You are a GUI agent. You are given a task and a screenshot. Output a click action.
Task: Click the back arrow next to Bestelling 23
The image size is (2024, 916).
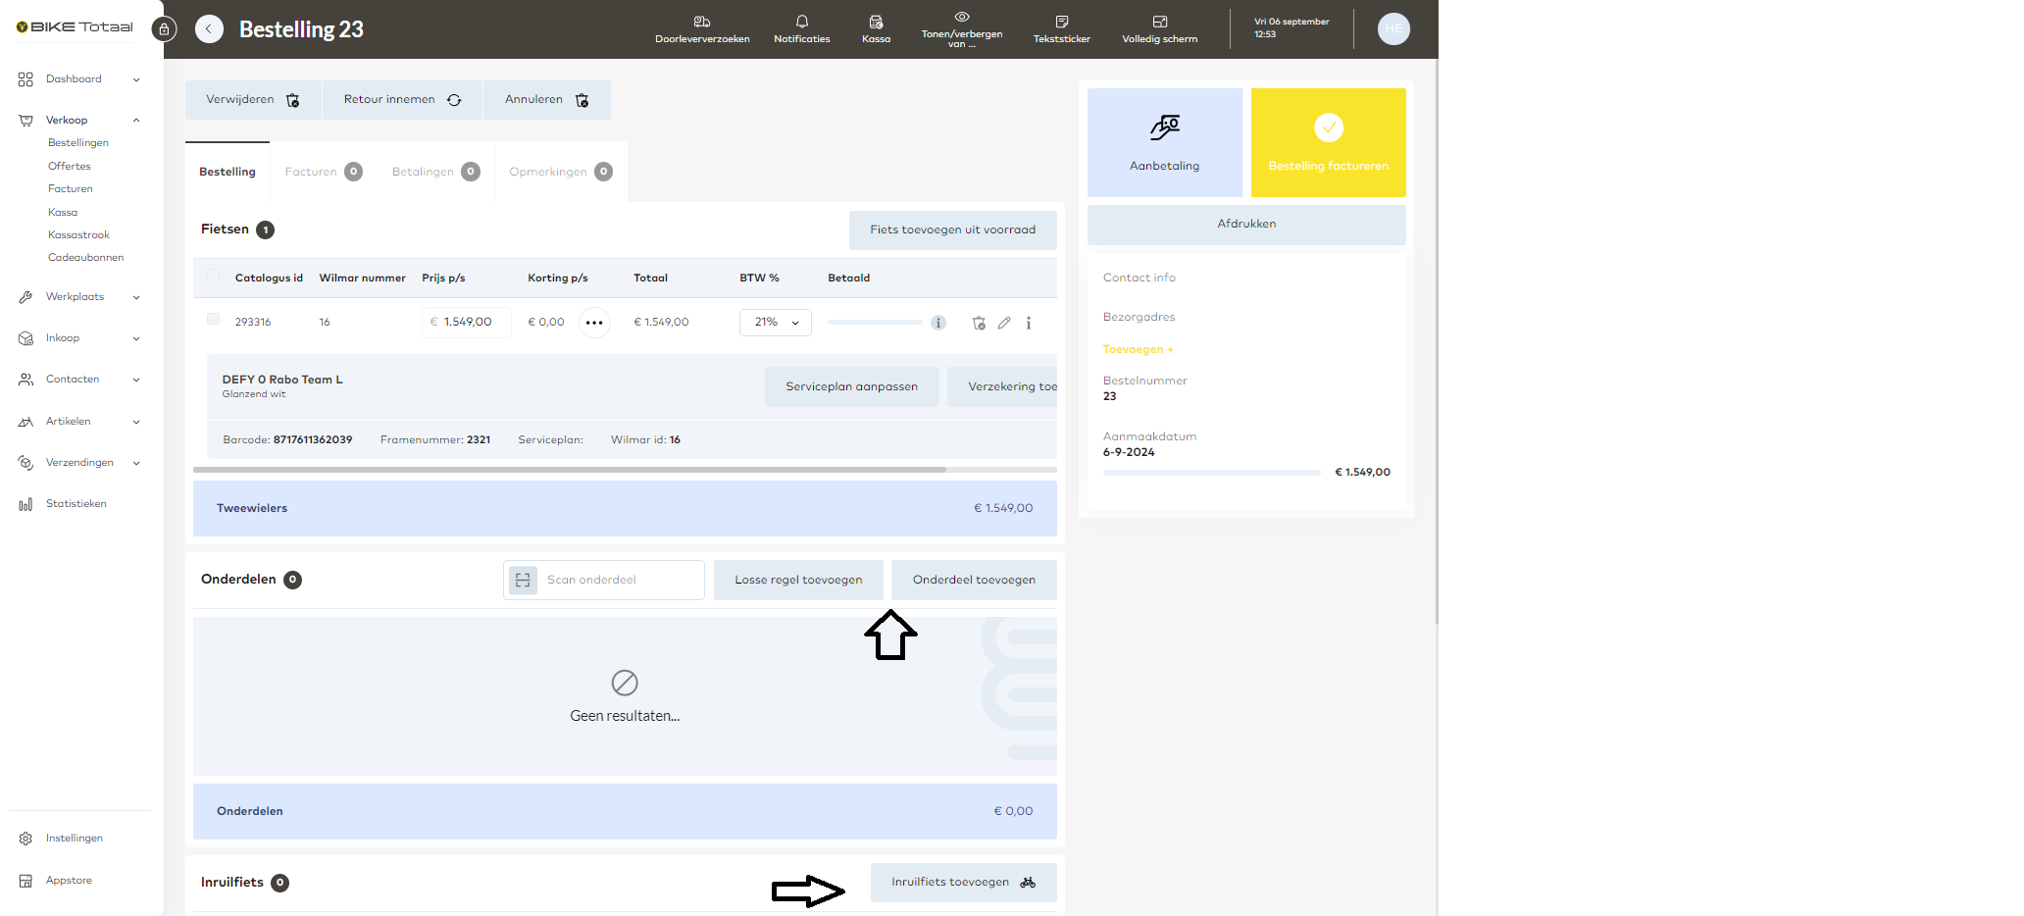point(209,29)
